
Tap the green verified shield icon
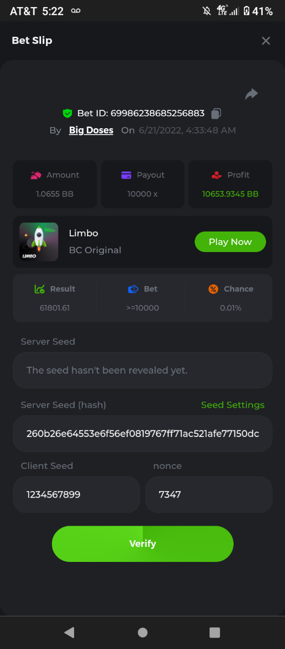67,113
